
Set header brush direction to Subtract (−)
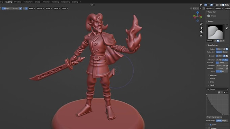pos(26,8)
